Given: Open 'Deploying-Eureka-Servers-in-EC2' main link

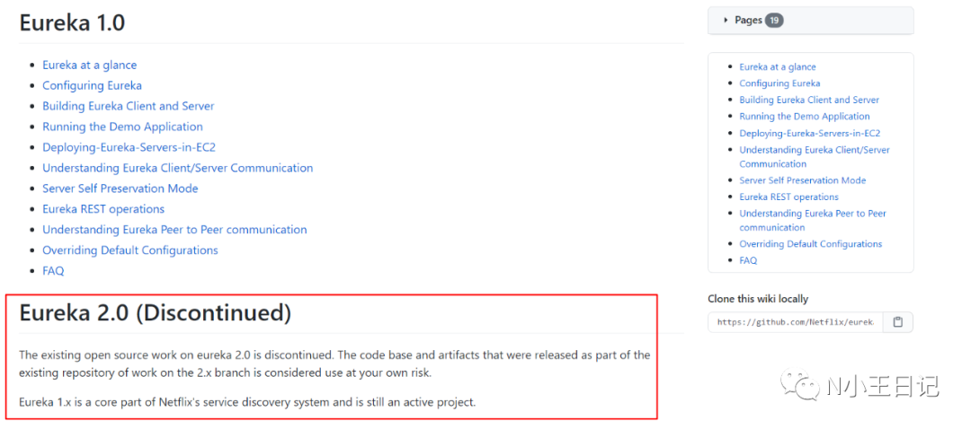Looking at the screenshot, I should [x=129, y=147].
